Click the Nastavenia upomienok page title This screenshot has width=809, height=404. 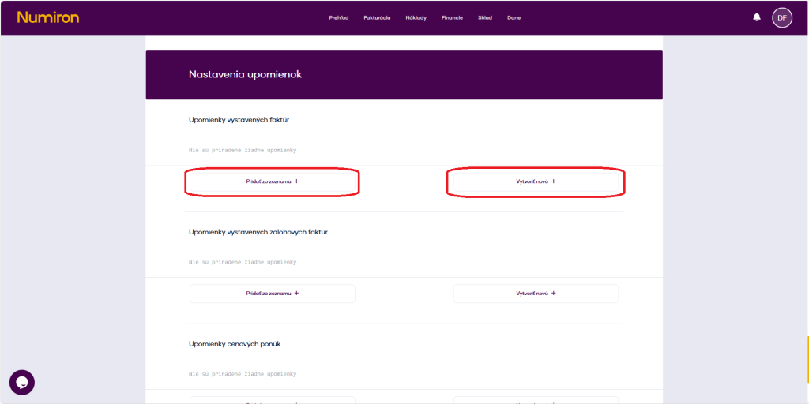tap(245, 75)
